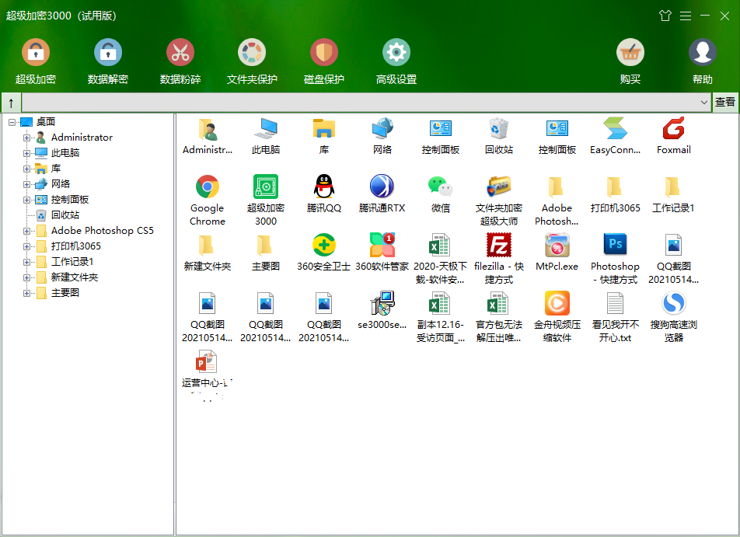This screenshot has width=740, height=537.
Task: Open the hamburger menu at top right
Action: (686, 15)
